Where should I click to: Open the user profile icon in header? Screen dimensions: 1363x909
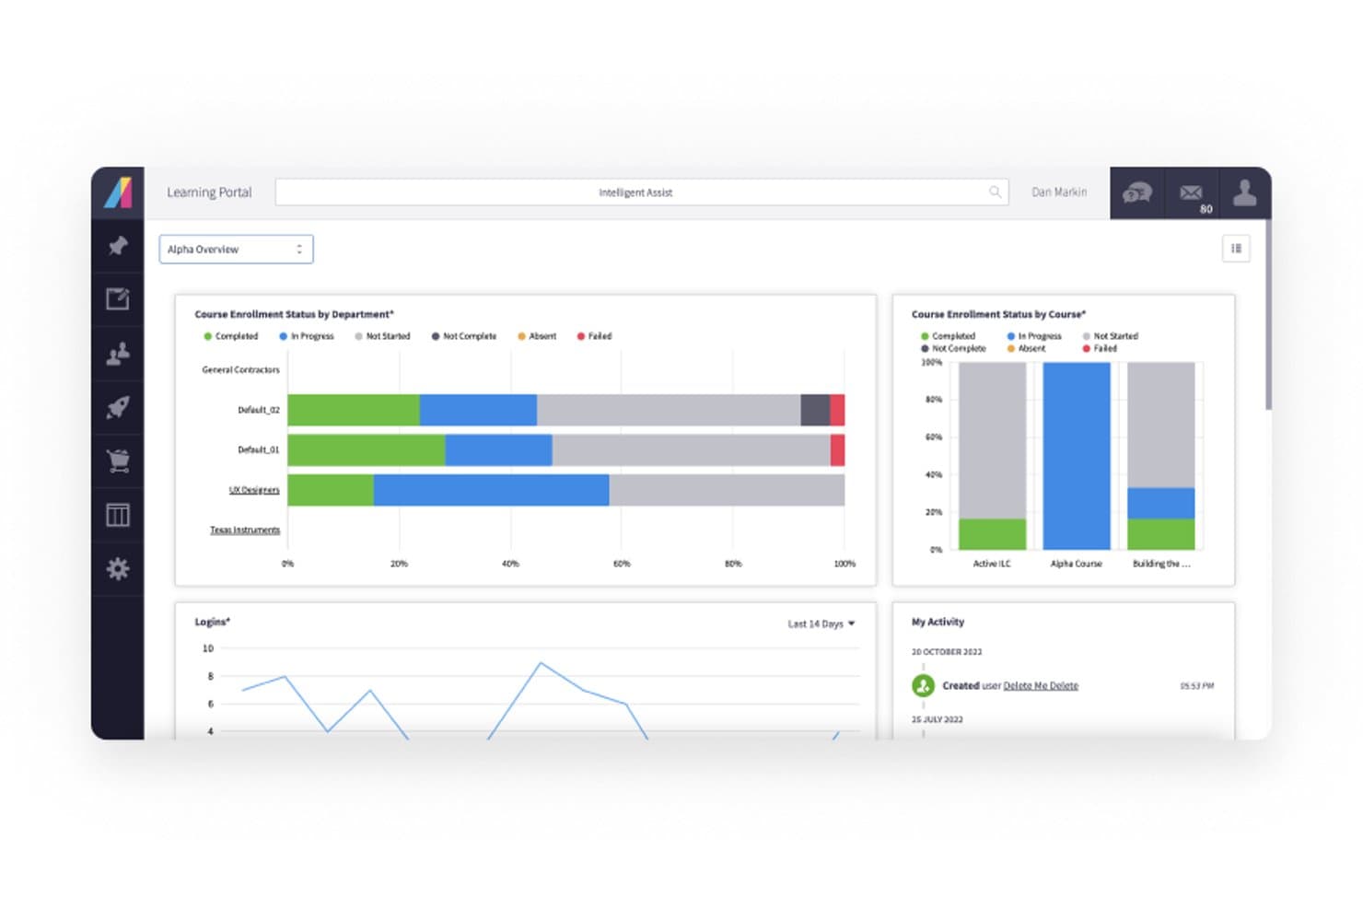(1245, 192)
